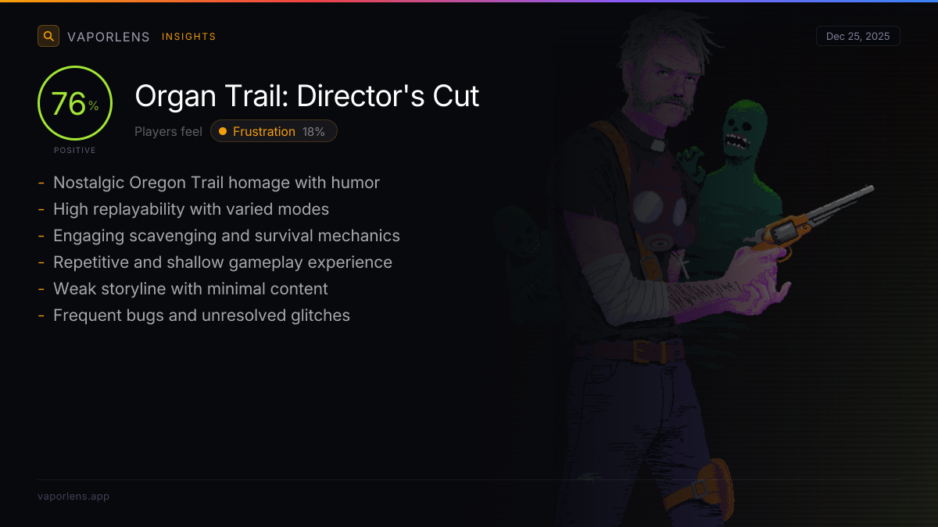Screen dimensions: 938x527
Task: Select the INSIGHTS label
Action: click(189, 37)
